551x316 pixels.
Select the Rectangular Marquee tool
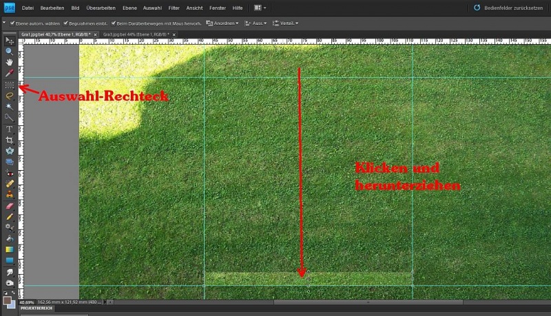point(10,85)
